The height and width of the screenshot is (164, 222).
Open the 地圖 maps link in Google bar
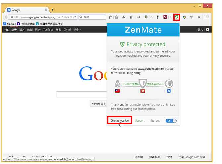tap(30, 30)
